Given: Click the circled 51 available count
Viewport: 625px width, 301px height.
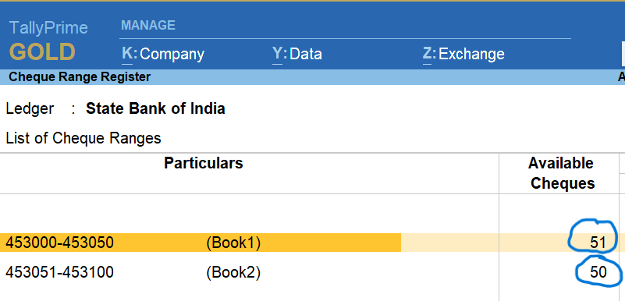Looking at the screenshot, I should [598, 243].
